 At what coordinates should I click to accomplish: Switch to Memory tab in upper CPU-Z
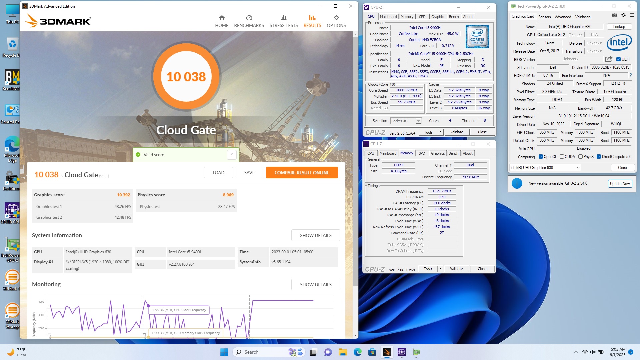click(x=407, y=17)
